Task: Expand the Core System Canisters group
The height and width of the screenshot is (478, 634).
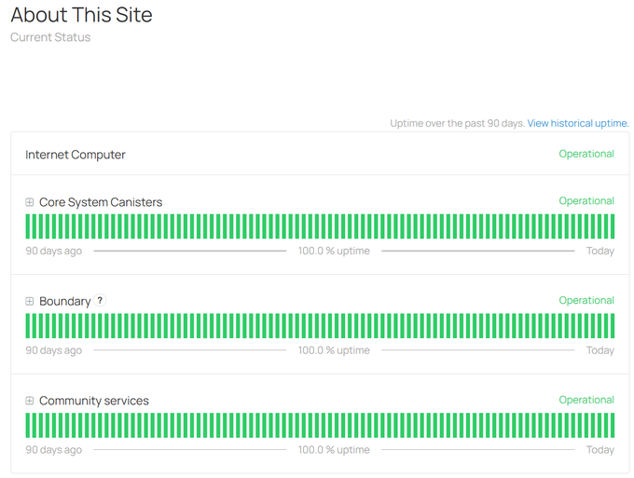Action: coord(30,202)
